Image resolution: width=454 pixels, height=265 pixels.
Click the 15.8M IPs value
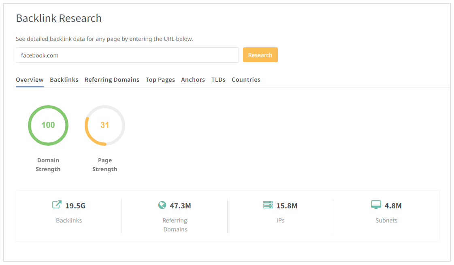(287, 206)
